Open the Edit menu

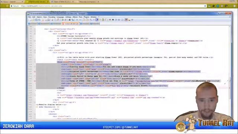pyautogui.click(x=34, y=17)
